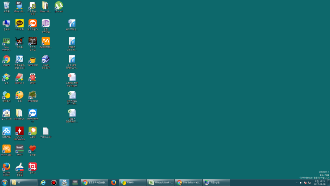Launch the KakaoTalk shortcut

[19, 25]
